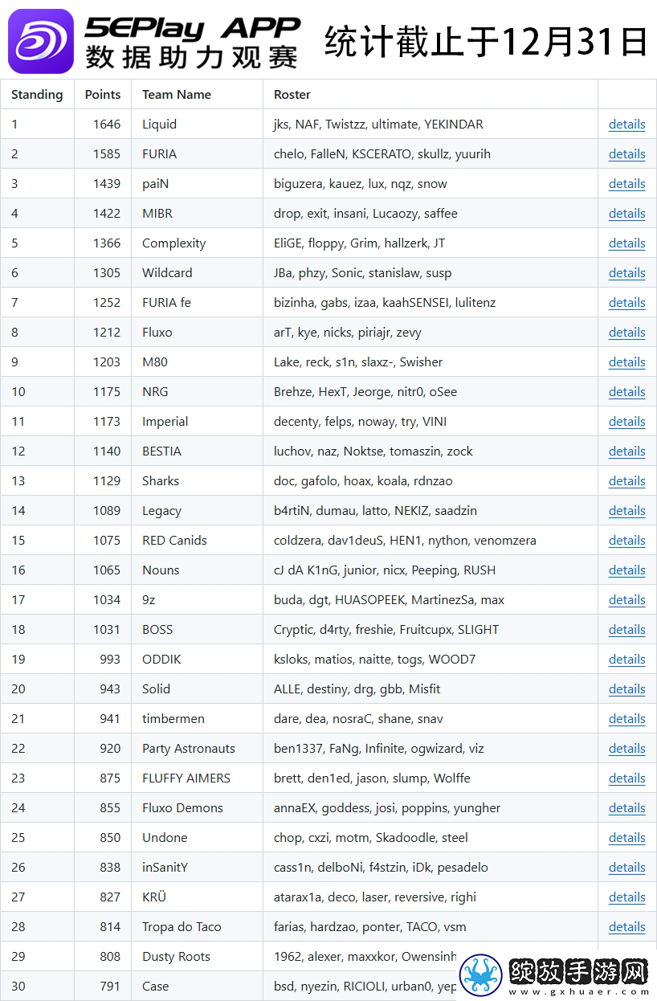The height and width of the screenshot is (1001, 657).
Task: Select the paiN team name cell
Action: coord(197,184)
